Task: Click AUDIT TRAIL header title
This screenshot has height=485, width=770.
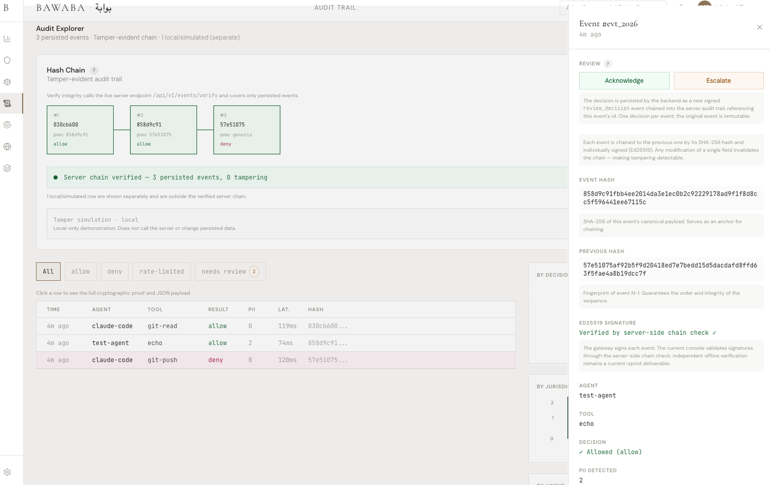Action: click(x=335, y=8)
